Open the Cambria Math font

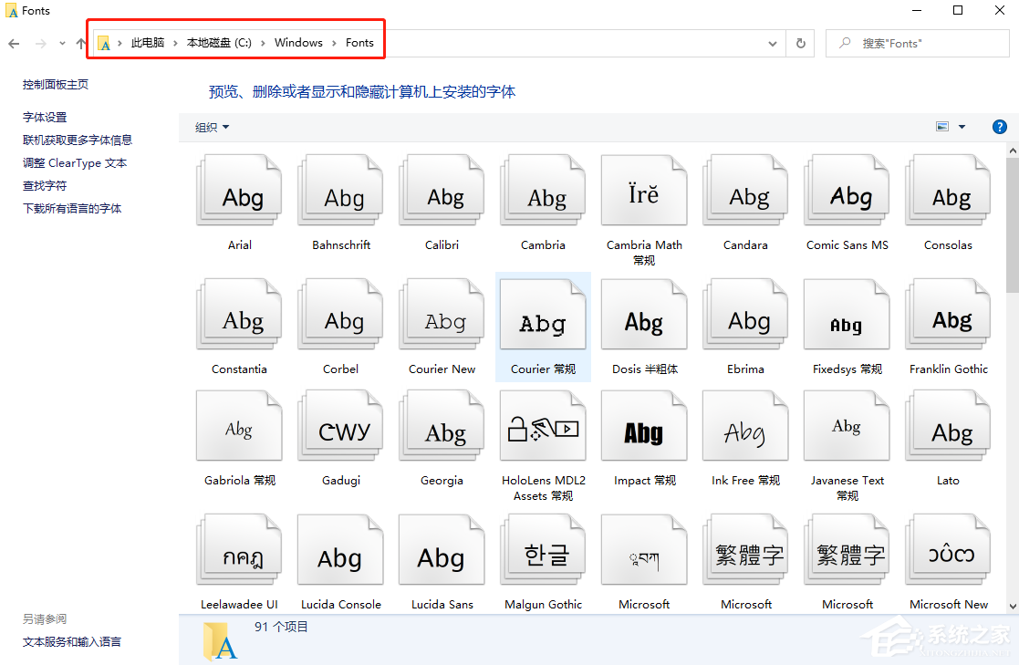click(x=644, y=190)
